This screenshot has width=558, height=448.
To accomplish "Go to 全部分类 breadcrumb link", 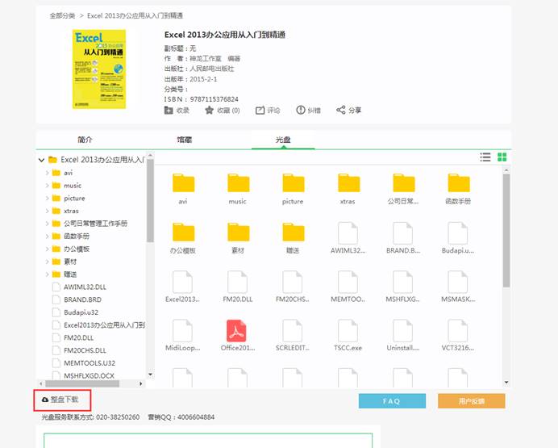I will tap(62, 15).
